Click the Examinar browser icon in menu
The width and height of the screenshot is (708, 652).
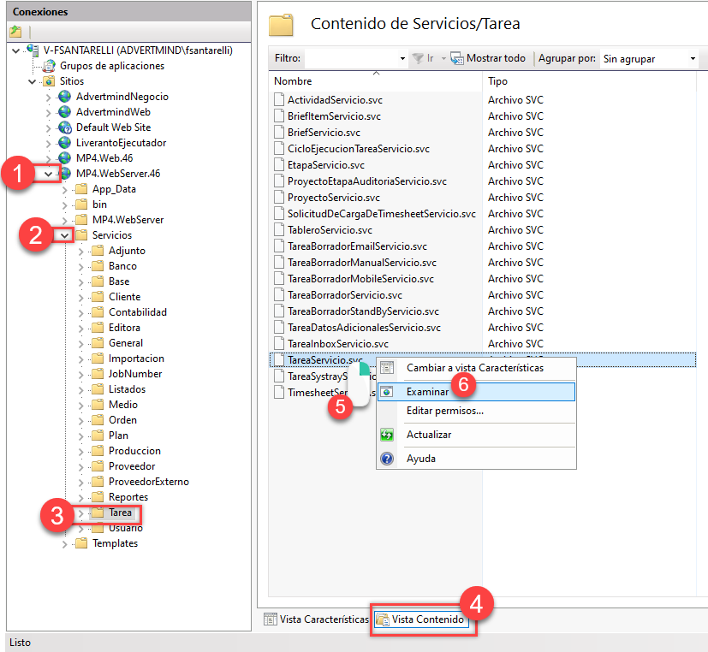tap(387, 392)
